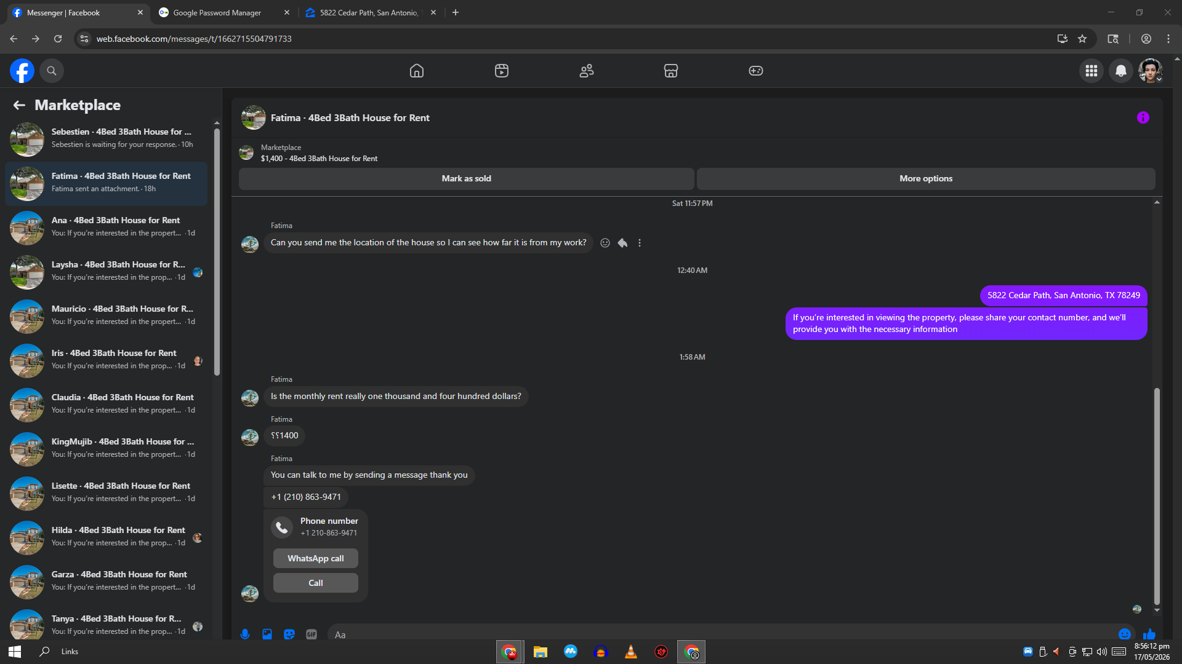This screenshot has height=664, width=1182.
Task: Open File Explorer from taskbar
Action: (541, 652)
